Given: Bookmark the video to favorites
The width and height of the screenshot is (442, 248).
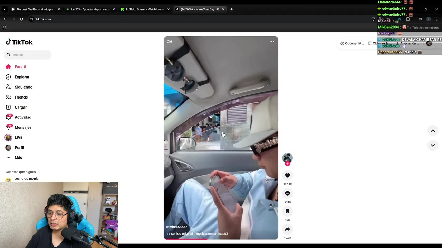Looking at the screenshot, I should pyautogui.click(x=287, y=211).
